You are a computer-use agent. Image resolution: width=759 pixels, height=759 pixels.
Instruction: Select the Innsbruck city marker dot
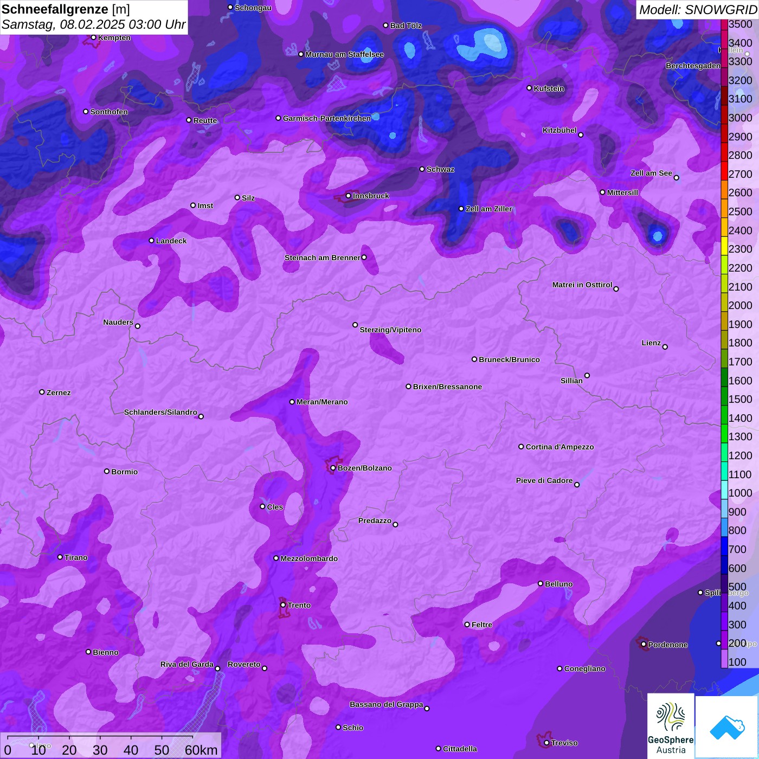[348, 196]
